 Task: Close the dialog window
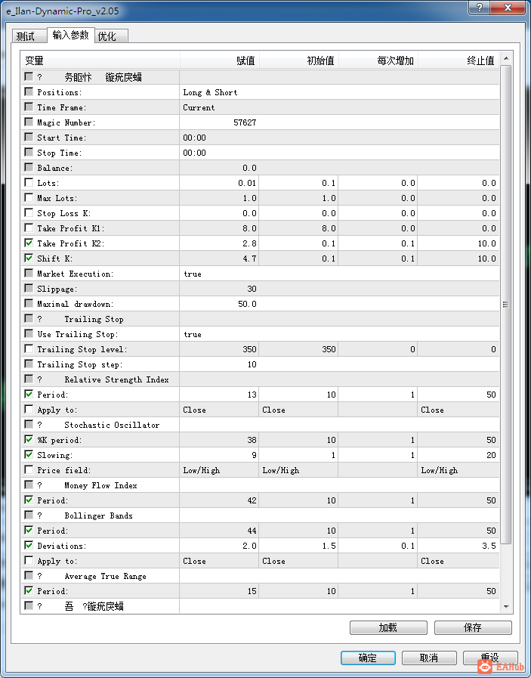(508, 8)
